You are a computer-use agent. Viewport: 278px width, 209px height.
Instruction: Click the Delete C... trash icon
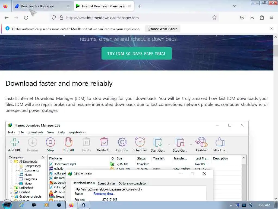tap(104, 142)
